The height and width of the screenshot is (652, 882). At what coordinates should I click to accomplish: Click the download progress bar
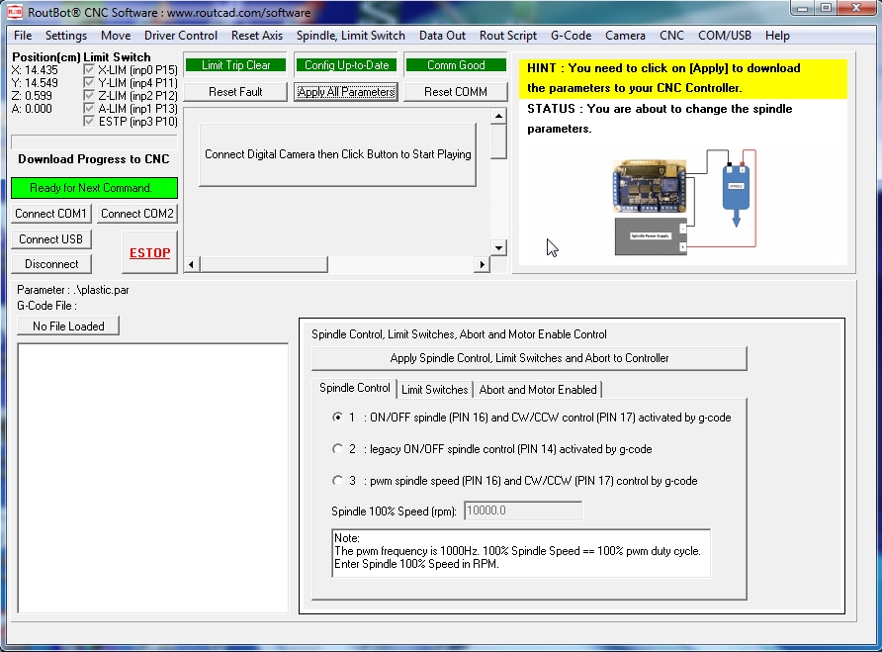94,142
